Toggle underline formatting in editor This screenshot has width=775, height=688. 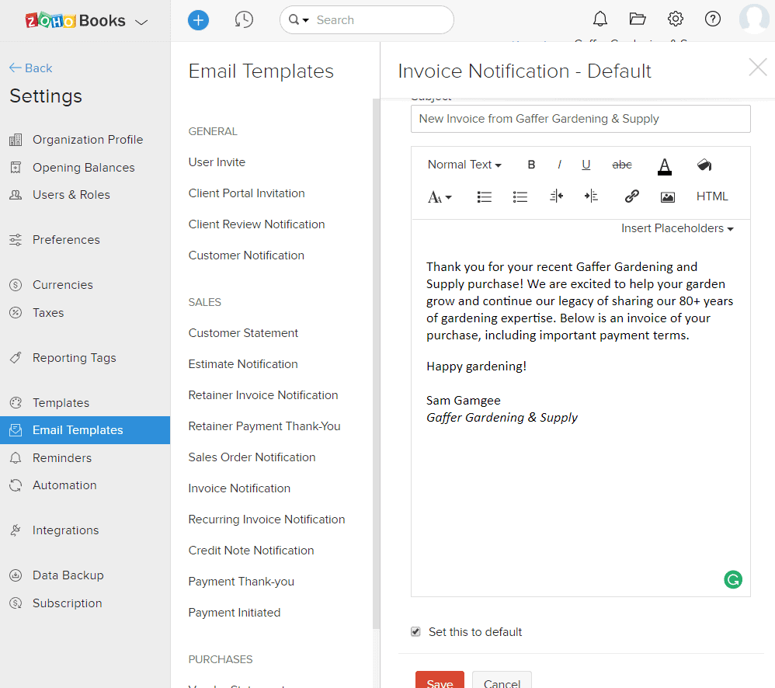pos(586,165)
